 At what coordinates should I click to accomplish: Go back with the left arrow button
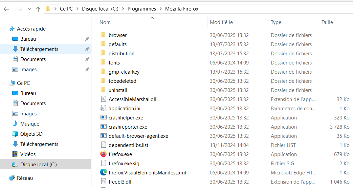(6, 9)
